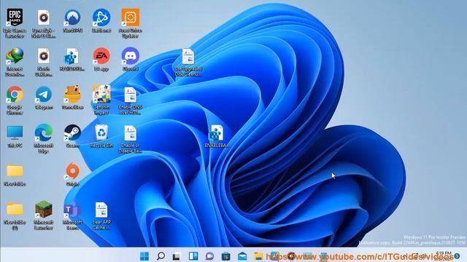467x262 pixels.
Task: Open Task View from the taskbar
Action: 177,255
